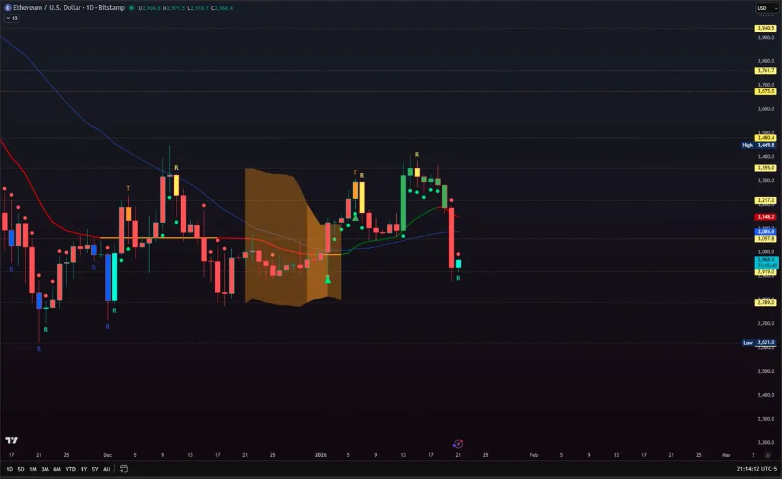Click the Dec label on the time axis
This screenshot has height=479, width=782.
click(x=108, y=455)
